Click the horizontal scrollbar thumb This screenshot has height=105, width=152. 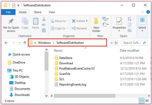click(85, 96)
